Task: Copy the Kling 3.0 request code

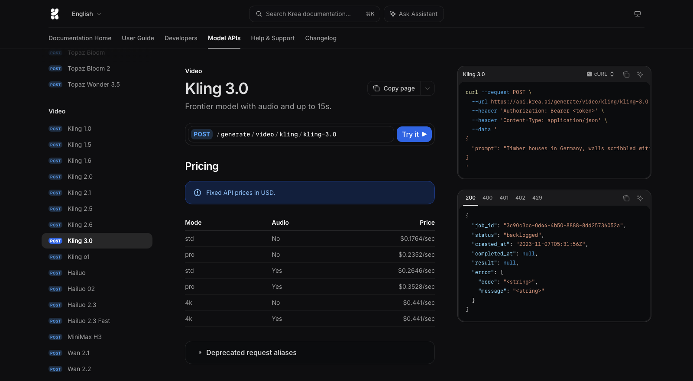Action: 626,74
